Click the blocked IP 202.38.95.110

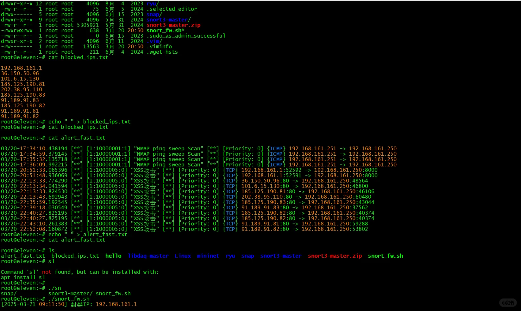pos(22,89)
